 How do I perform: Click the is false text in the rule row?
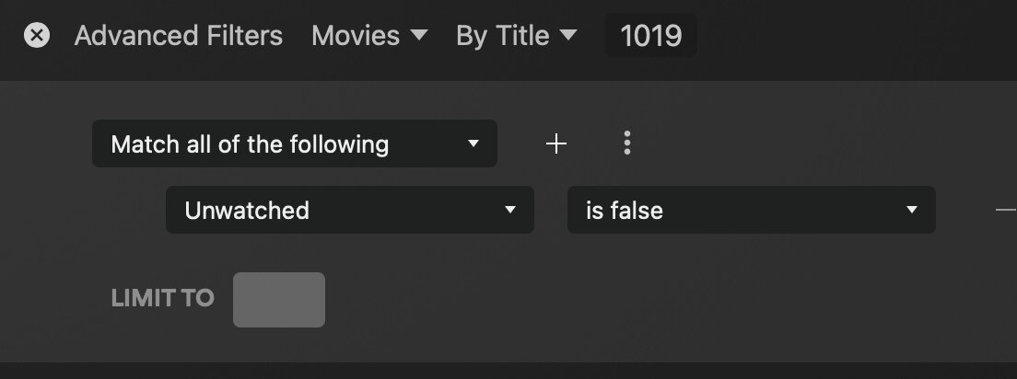625,211
